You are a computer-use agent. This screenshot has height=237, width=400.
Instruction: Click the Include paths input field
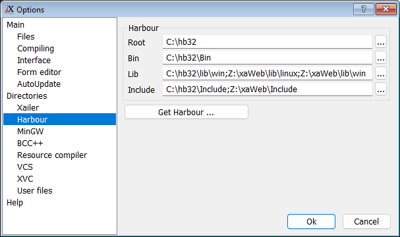click(x=268, y=89)
